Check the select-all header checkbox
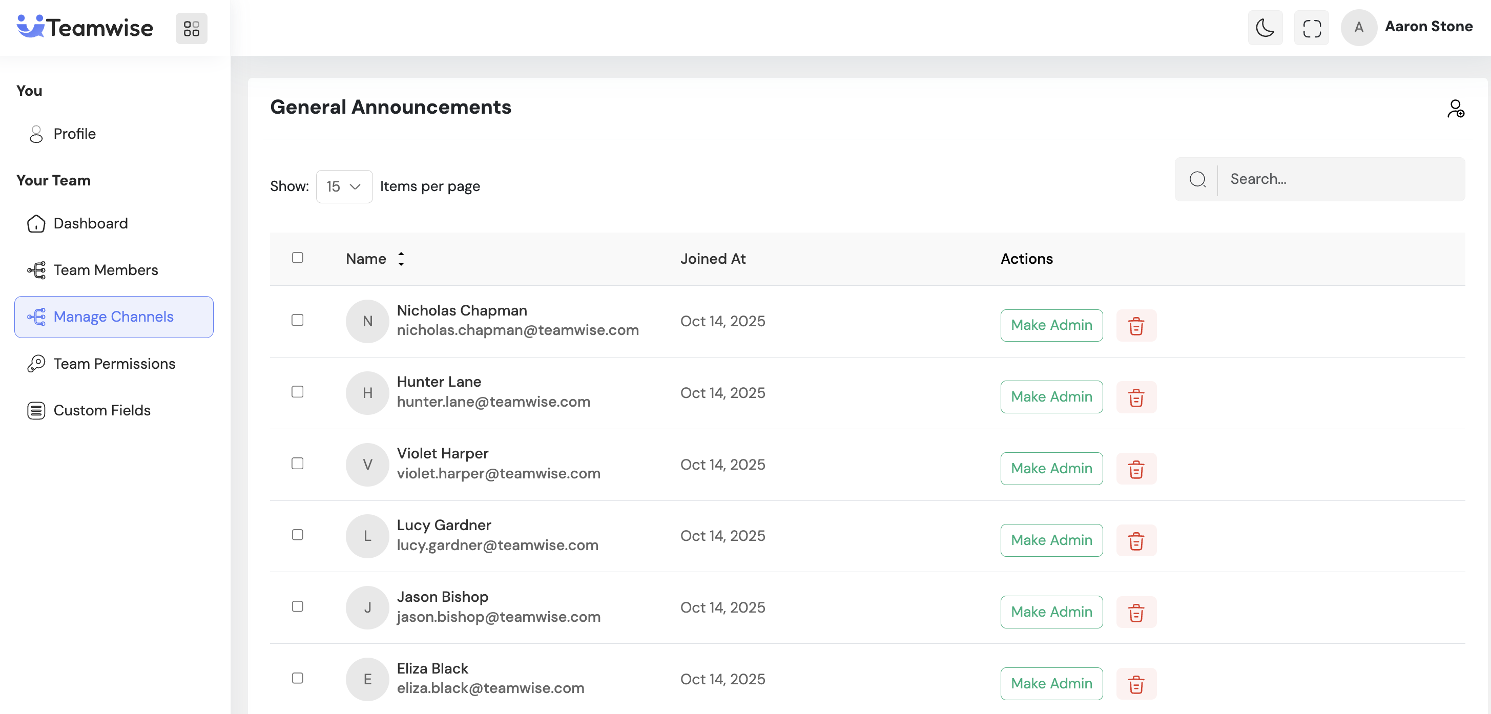 coord(298,258)
